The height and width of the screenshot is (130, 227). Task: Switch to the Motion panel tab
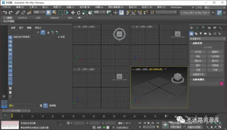point(209,28)
